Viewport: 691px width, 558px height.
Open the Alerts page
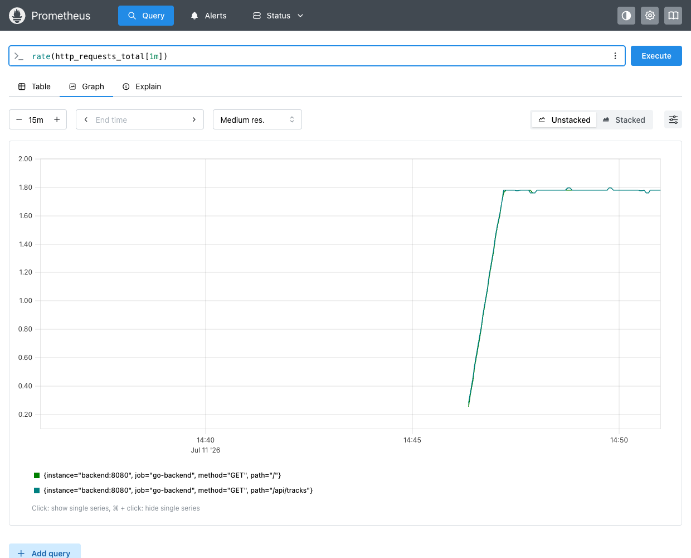coord(209,16)
